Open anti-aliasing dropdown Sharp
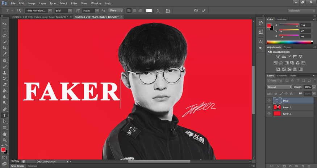 point(116,10)
